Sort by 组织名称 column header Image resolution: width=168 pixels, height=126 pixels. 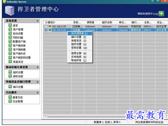107,22
